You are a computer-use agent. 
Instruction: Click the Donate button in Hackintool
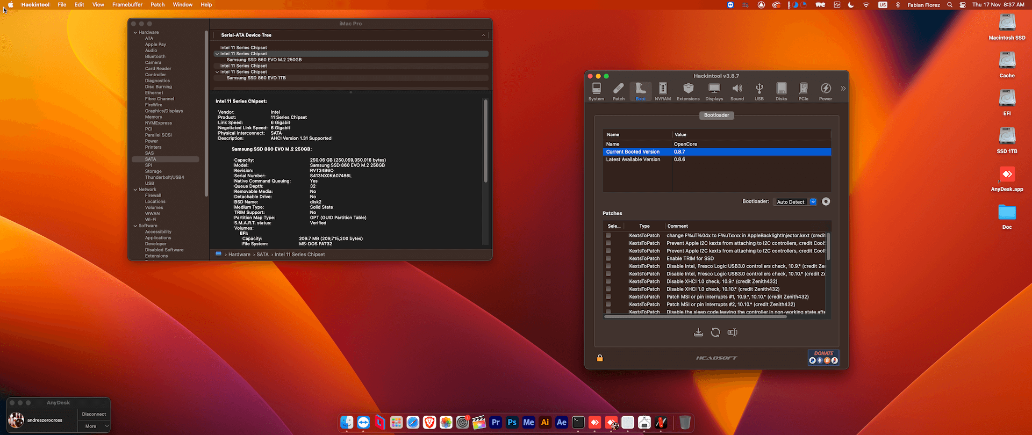pyautogui.click(x=823, y=358)
